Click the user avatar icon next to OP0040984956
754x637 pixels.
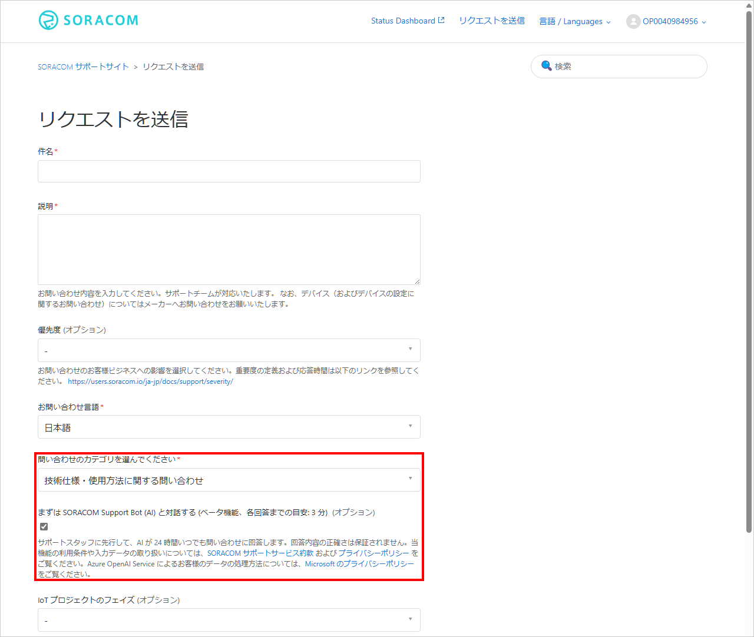coord(633,21)
